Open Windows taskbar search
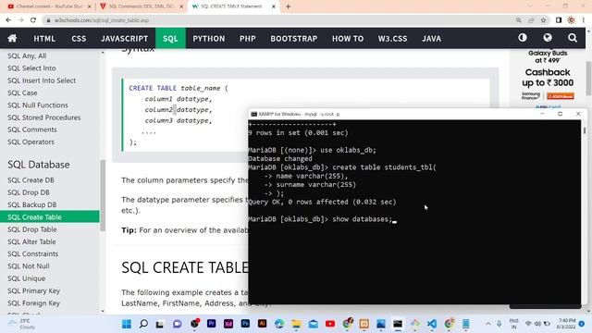Image resolution: width=592 pixels, height=333 pixels. (x=143, y=324)
